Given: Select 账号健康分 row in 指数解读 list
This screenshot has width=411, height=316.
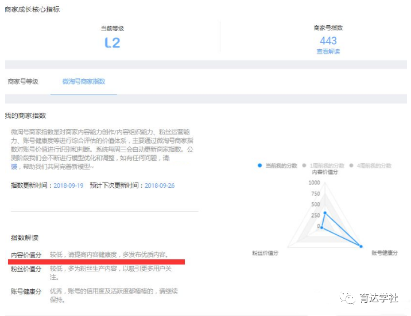Looking at the screenshot, I should click(x=26, y=291).
